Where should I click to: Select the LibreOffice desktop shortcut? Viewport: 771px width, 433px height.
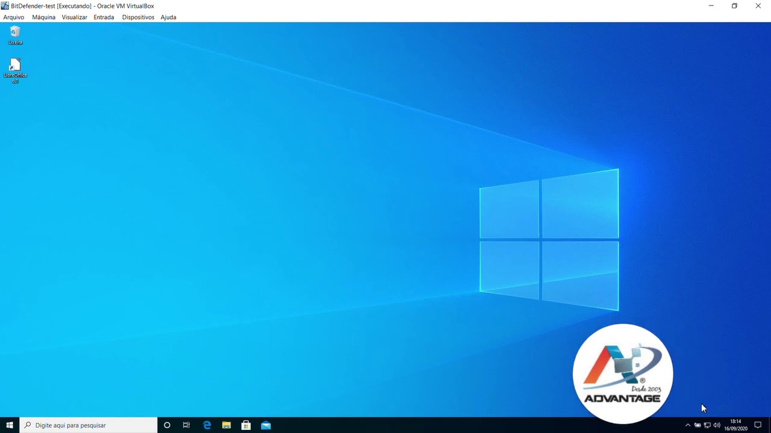16,70
